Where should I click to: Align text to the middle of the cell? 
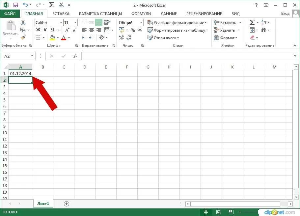tap(92, 22)
